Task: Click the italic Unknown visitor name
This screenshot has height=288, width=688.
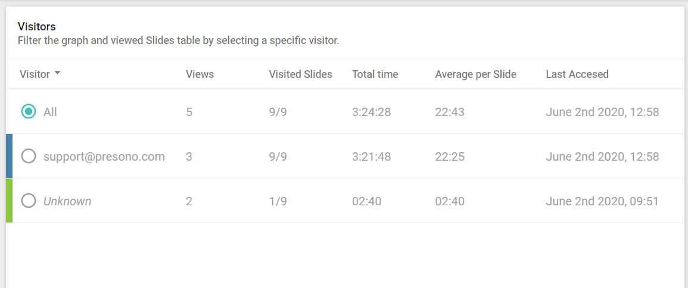Action: click(x=67, y=201)
